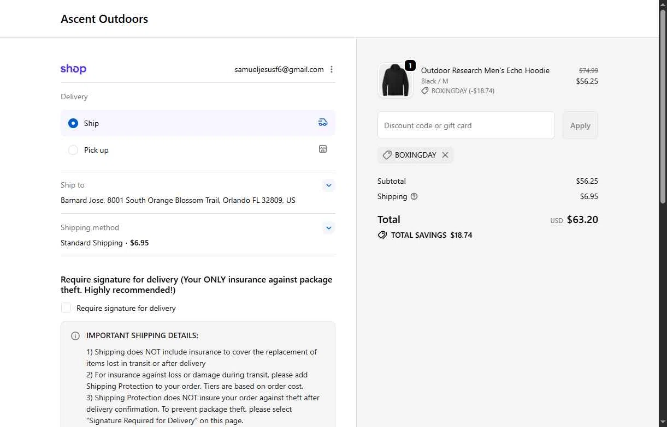Click the store pickup icon
Viewport: 667px width, 427px height.
(323, 149)
